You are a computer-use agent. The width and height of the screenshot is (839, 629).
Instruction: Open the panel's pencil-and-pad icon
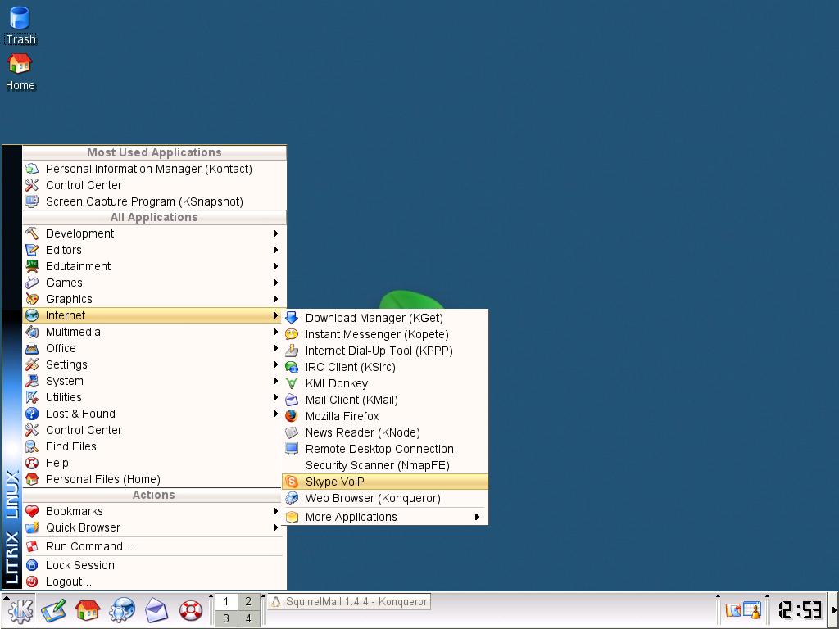pyautogui.click(x=53, y=610)
